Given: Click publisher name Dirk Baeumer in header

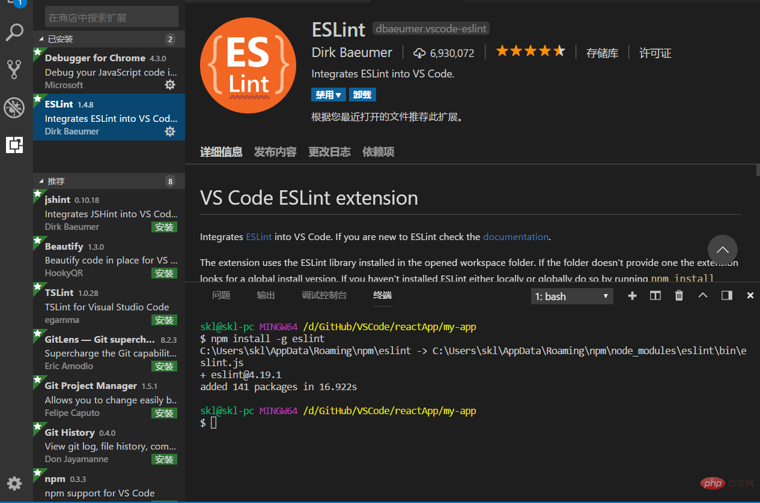Looking at the screenshot, I should tap(352, 52).
